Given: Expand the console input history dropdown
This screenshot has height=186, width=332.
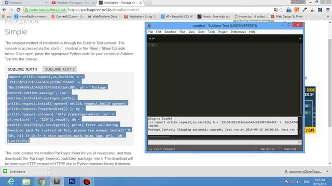Looking at the screenshot, I should [299, 143].
